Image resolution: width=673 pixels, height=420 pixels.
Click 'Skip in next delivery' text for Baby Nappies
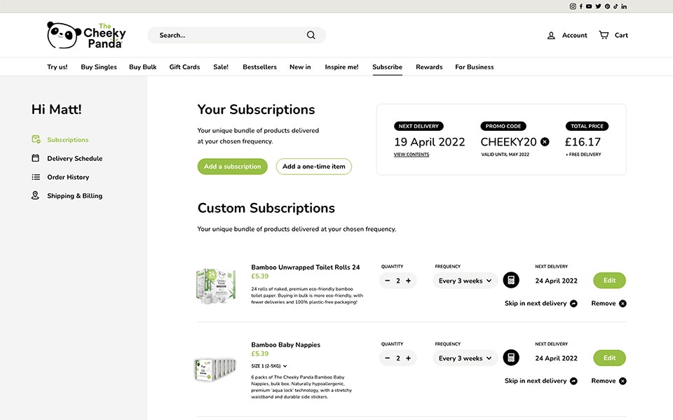[536, 381]
